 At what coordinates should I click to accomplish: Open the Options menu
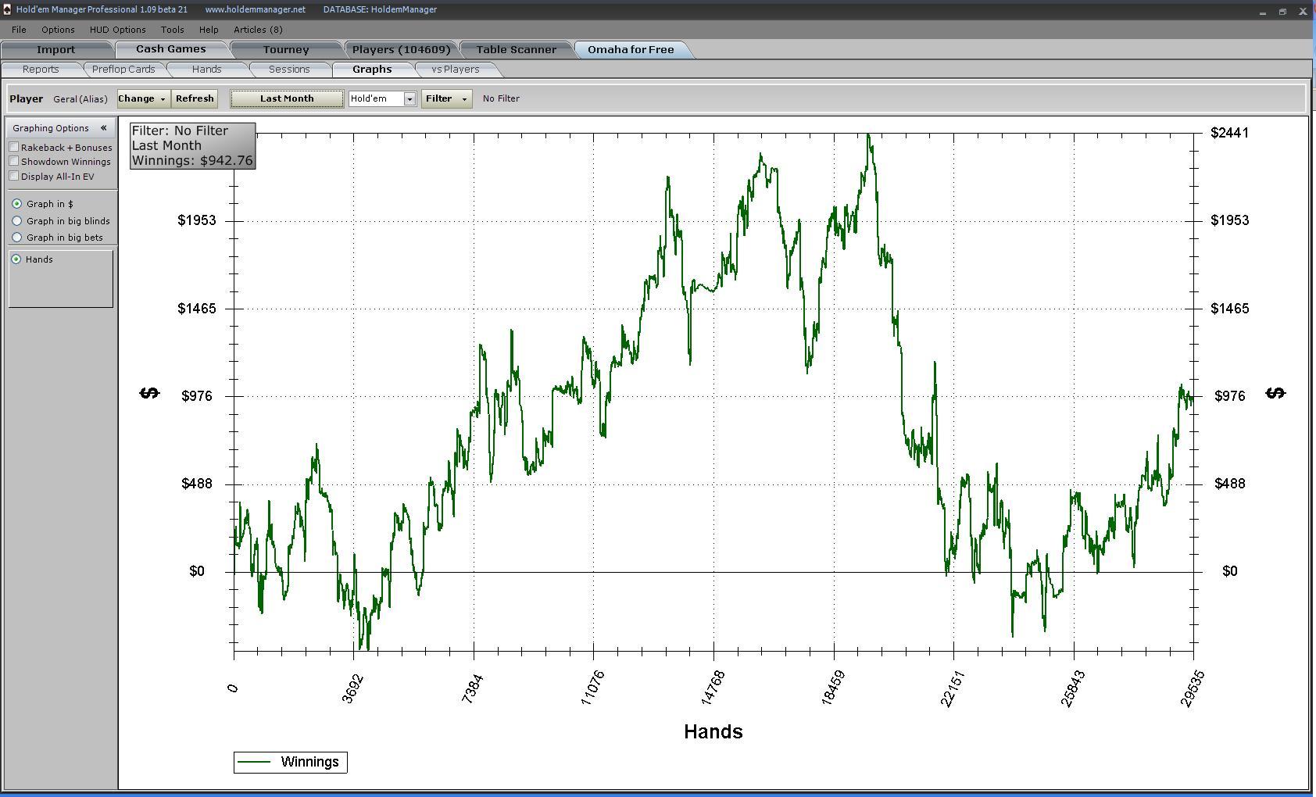tap(58, 30)
